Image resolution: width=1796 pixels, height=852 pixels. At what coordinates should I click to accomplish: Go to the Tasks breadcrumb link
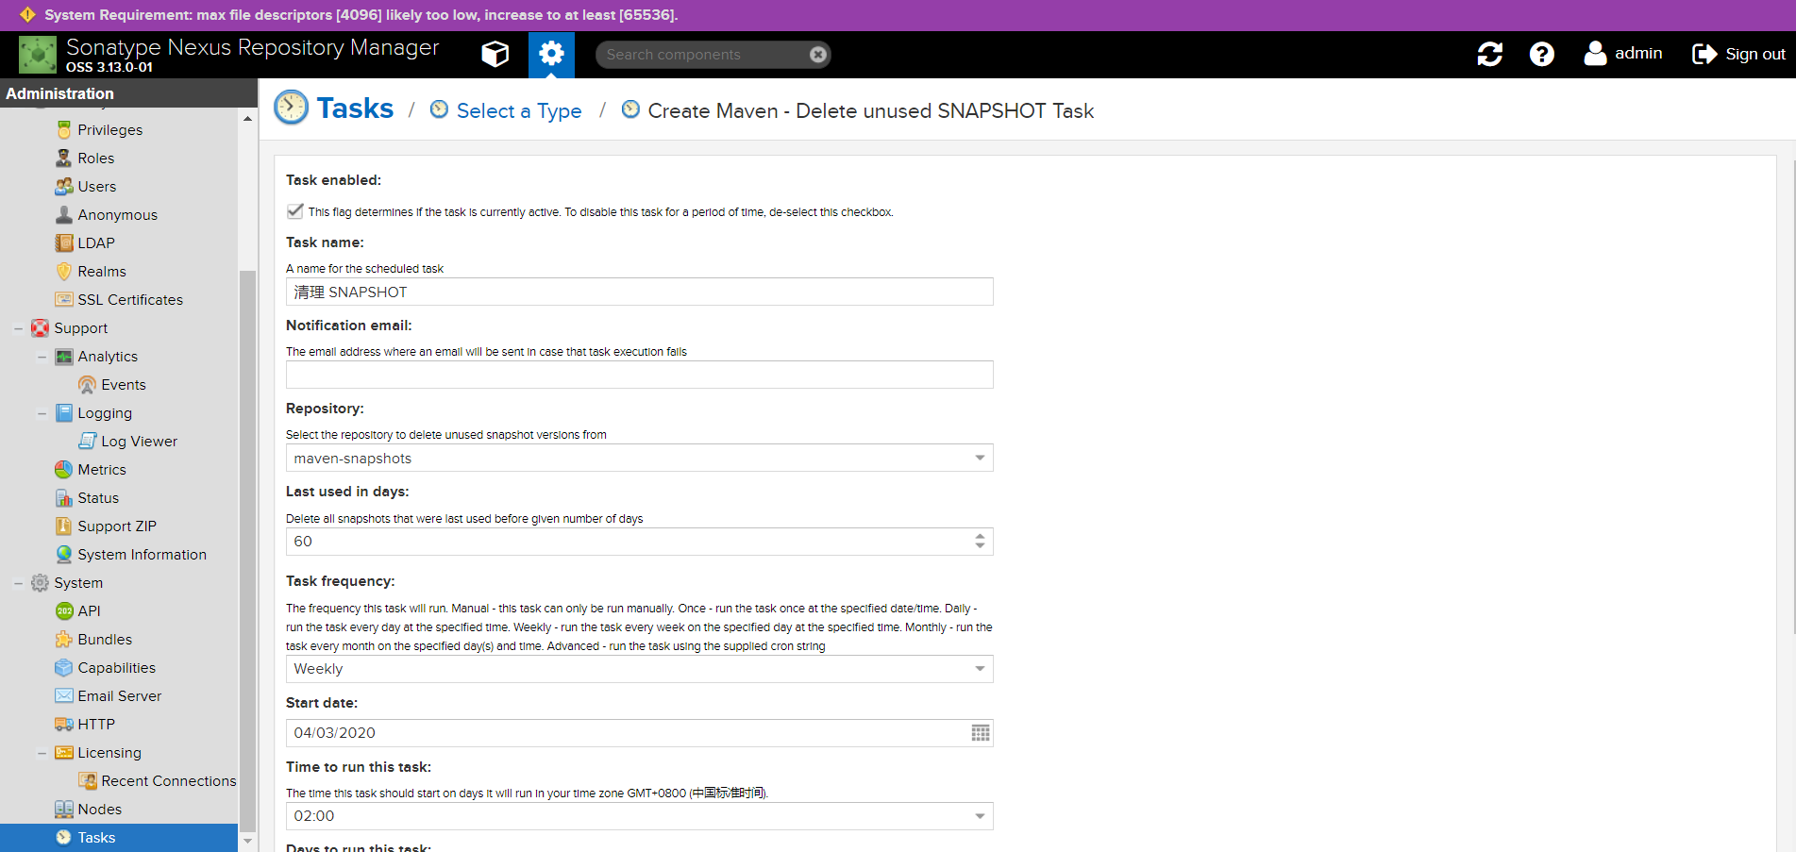[x=355, y=109]
